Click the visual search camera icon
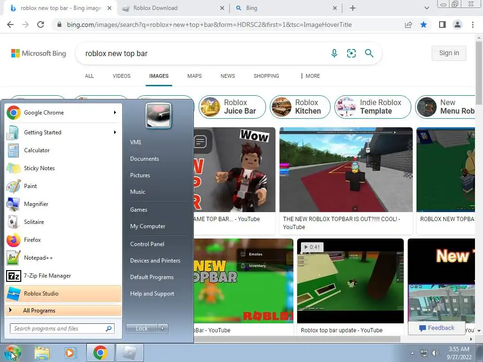The image size is (483, 362). coord(351,53)
